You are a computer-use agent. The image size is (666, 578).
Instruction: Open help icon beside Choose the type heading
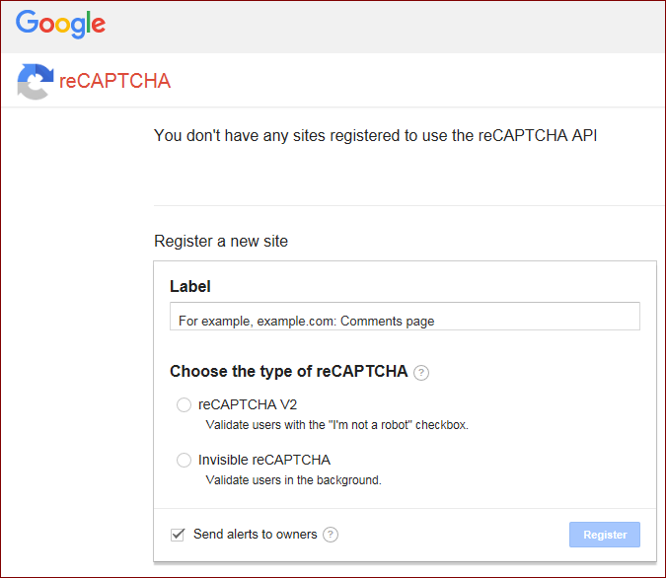(421, 373)
